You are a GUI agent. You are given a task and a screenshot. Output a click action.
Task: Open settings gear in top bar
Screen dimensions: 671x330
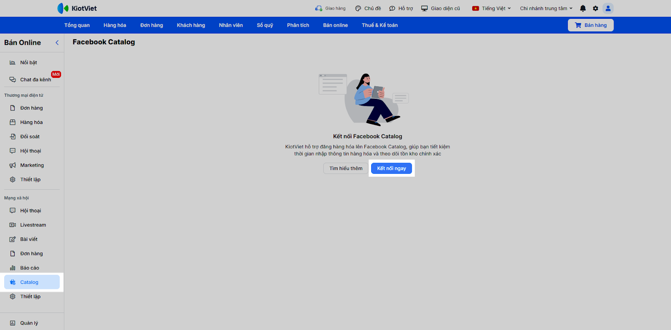pos(596,8)
